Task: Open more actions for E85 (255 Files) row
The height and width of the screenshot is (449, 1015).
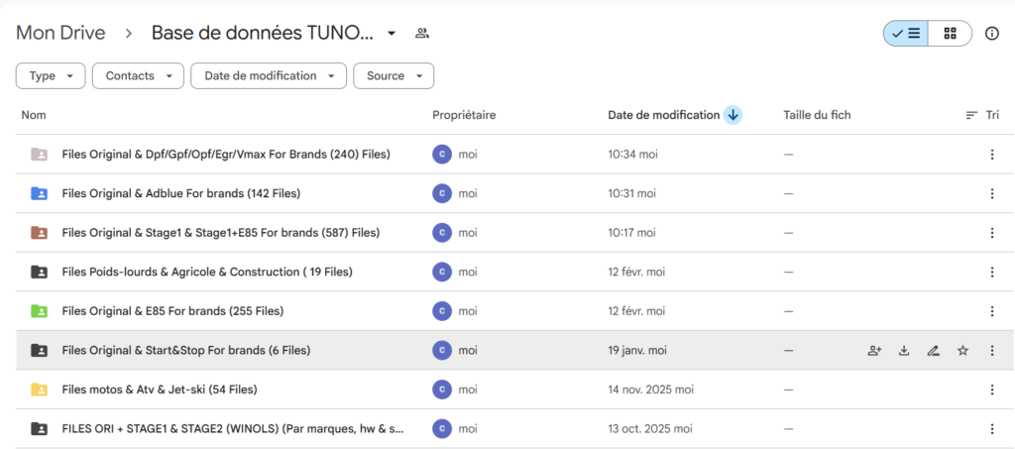Action: pos(992,311)
